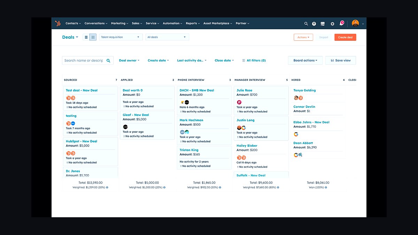Click the HubSpot icons on Test deal card

click(71, 98)
